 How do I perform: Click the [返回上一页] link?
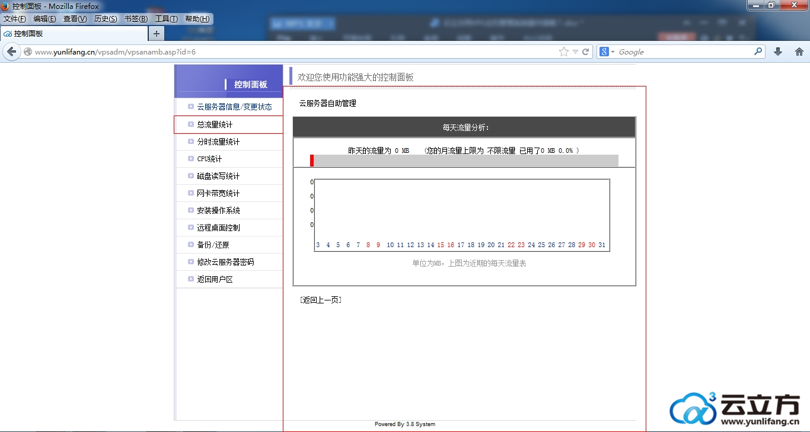coord(321,300)
